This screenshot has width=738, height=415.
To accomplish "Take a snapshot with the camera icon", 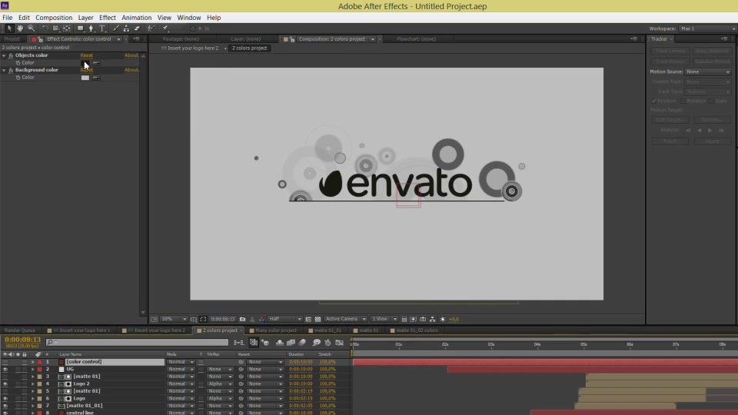I will tap(242, 319).
